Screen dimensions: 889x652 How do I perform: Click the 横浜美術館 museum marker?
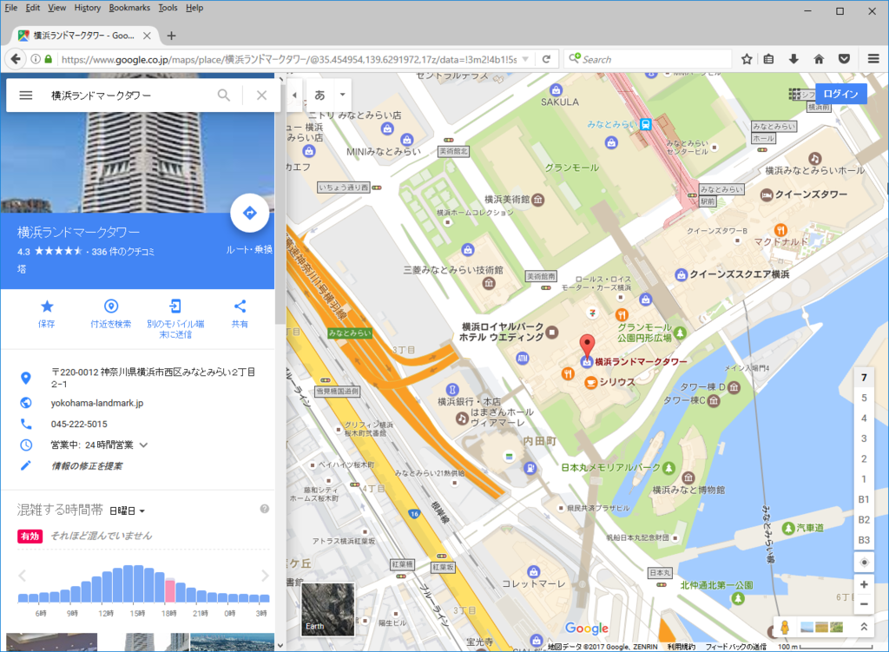[x=538, y=200]
